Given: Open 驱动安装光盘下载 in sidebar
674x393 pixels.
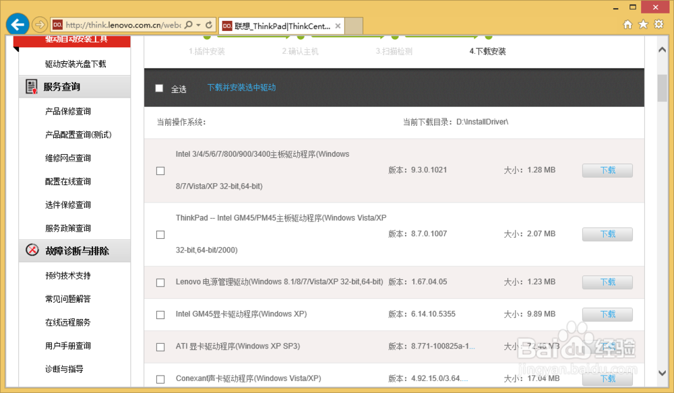Looking at the screenshot, I should coord(75,64).
